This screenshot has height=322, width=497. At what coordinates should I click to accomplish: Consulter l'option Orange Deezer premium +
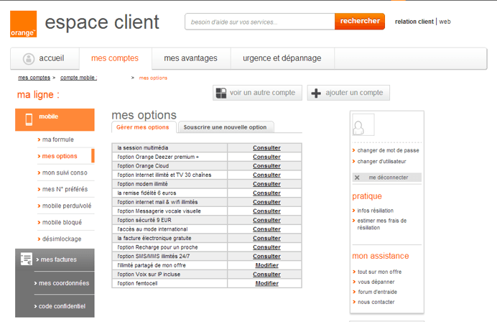(x=266, y=157)
